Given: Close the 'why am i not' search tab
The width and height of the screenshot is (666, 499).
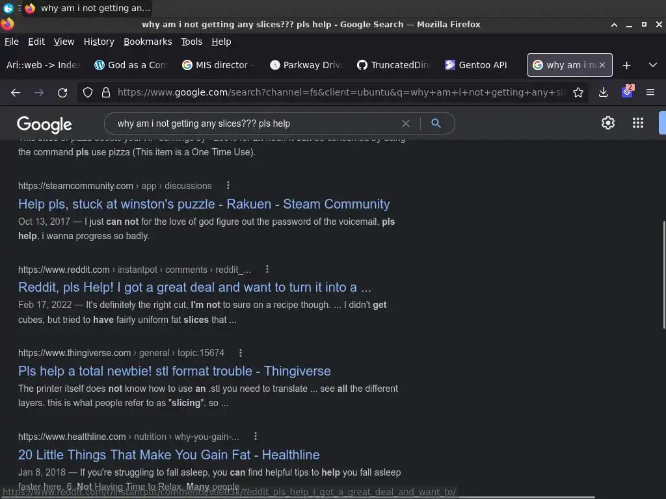Looking at the screenshot, I should (x=602, y=65).
